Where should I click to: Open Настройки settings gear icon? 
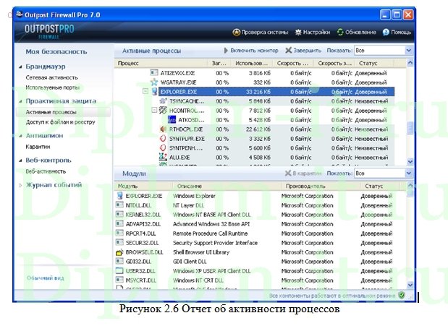300,33
